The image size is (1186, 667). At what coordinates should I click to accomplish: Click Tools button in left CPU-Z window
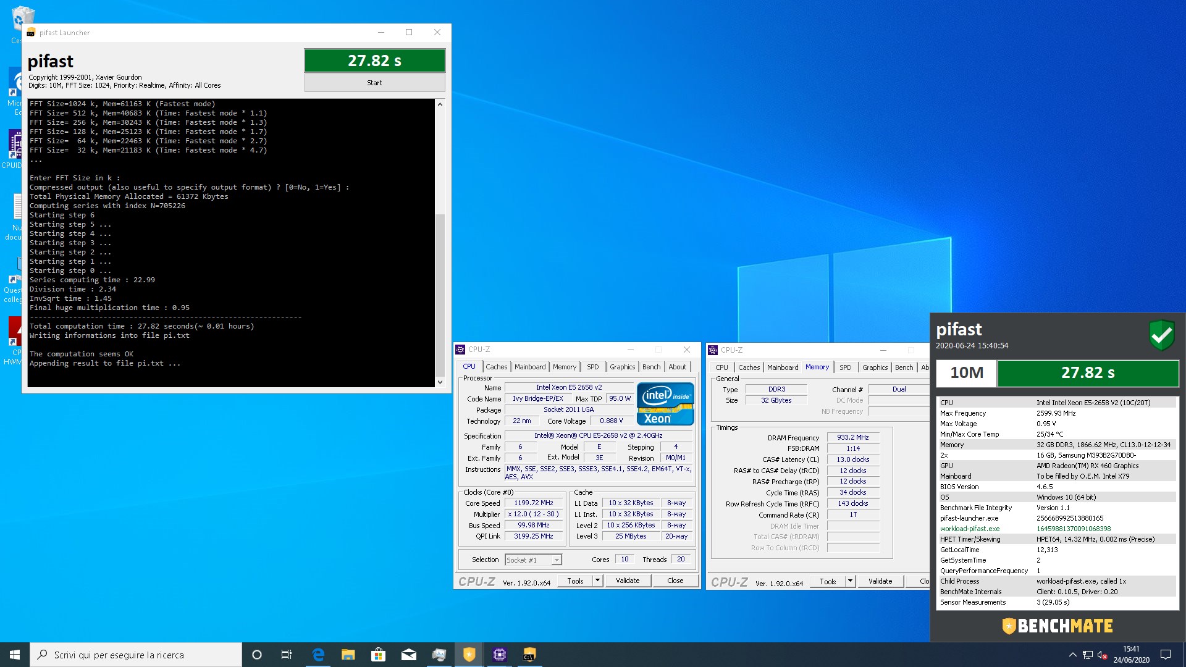point(575,581)
